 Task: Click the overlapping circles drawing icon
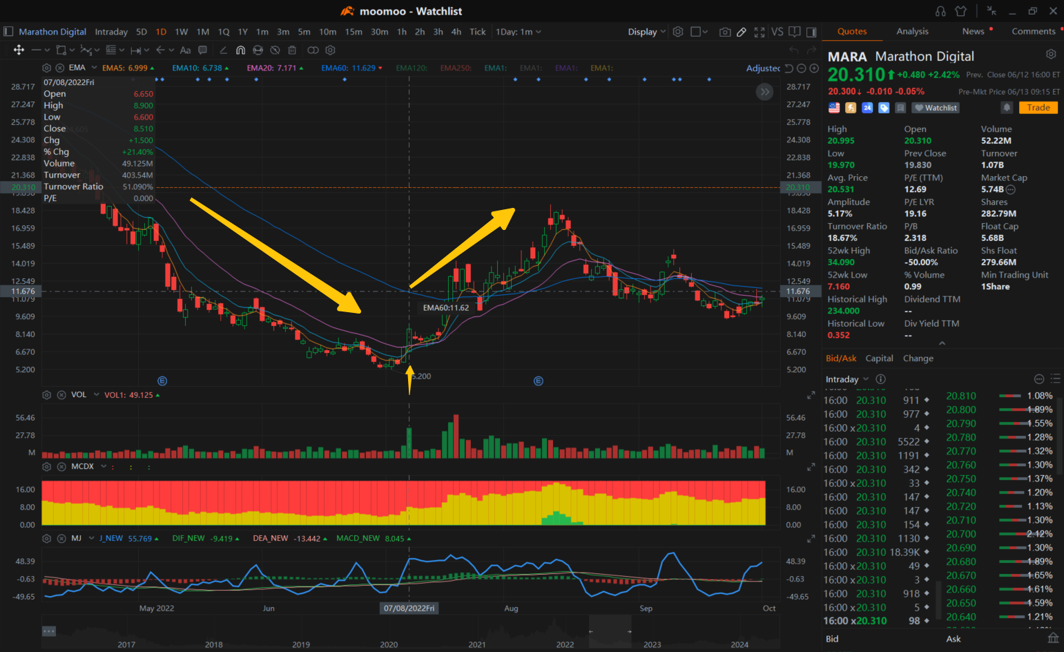pyautogui.click(x=313, y=50)
